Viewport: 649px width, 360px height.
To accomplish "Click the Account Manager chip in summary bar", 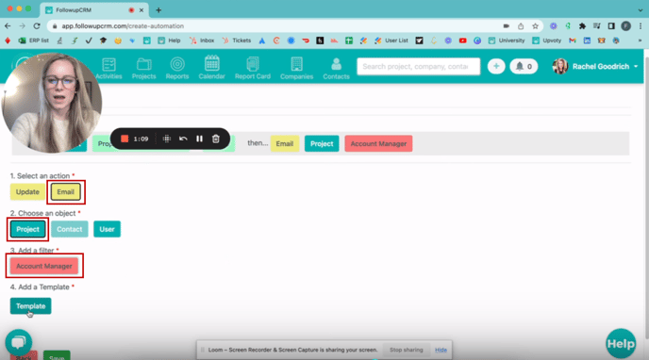I will click(x=378, y=143).
